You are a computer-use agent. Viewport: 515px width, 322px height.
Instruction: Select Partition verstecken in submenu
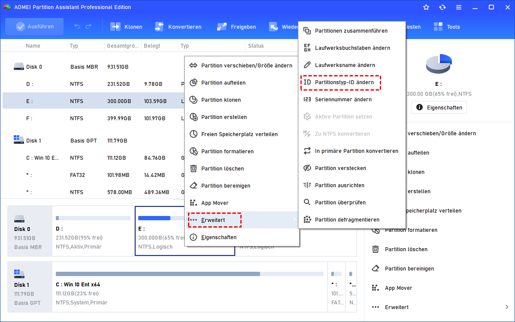pyautogui.click(x=352, y=168)
